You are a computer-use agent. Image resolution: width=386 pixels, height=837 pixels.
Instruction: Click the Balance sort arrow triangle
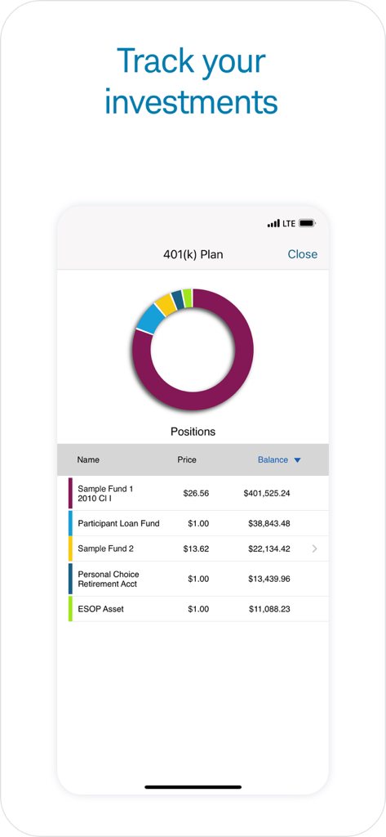point(298,460)
